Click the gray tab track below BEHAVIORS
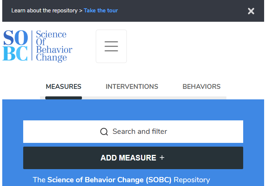The height and width of the screenshot is (186, 266). coord(201,98)
